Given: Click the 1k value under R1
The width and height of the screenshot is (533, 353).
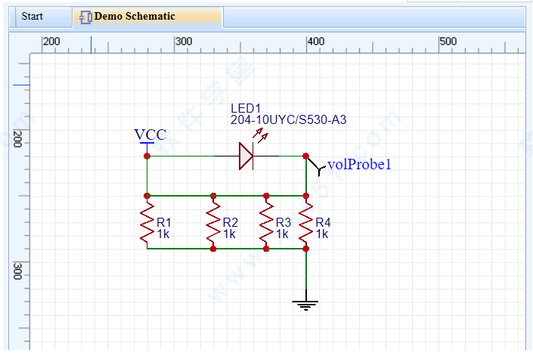Looking at the screenshot, I should (x=163, y=234).
